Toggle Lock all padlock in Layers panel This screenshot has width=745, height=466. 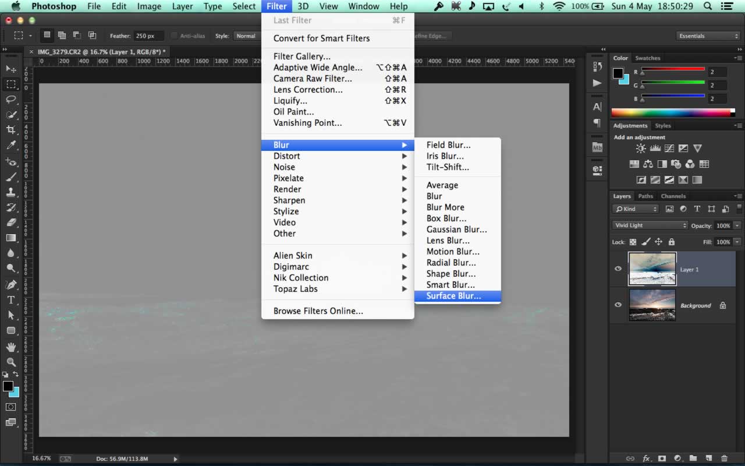(672, 242)
